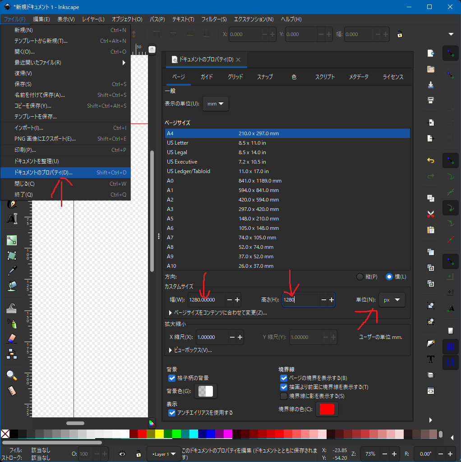Screen dimensions: 461x462
Task: Expand ページサイズをコンテンツに合わせて変更(Z)
Action: click(x=218, y=313)
